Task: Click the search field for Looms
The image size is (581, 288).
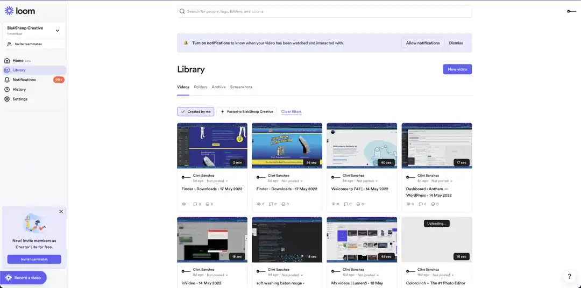Action: tap(324, 11)
